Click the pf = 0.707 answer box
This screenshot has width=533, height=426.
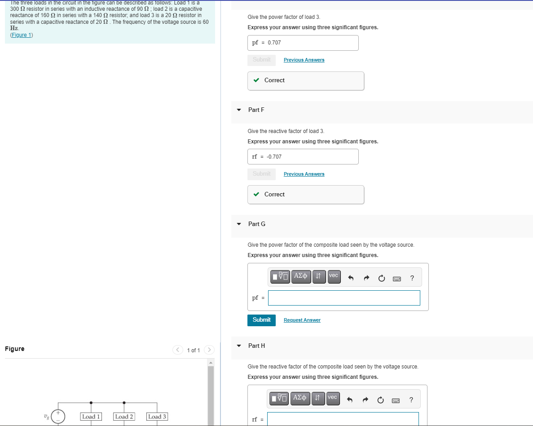click(303, 43)
